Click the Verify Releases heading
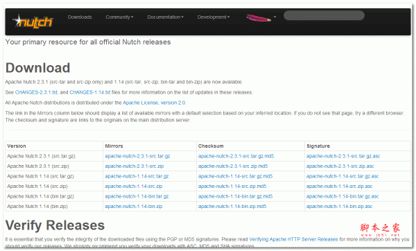This screenshot has height=251, width=416. click(x=55, y=225)
